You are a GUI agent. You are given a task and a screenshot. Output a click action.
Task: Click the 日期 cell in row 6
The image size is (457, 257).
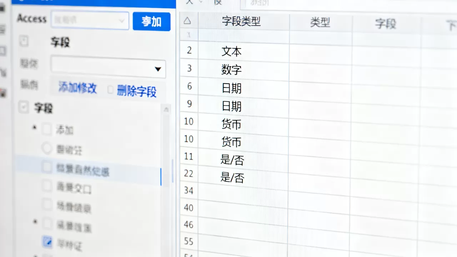[x=243, y=88]
